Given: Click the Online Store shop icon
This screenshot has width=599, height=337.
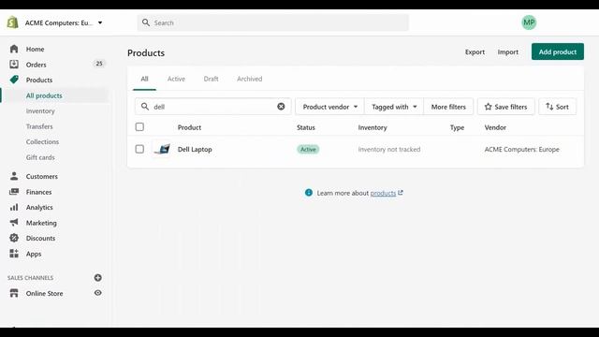Looking at the screenshot, I should point(14,293).
